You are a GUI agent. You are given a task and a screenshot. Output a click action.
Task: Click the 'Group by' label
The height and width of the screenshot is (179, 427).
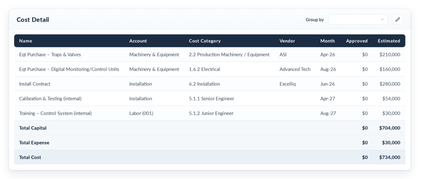click(314, 20)
